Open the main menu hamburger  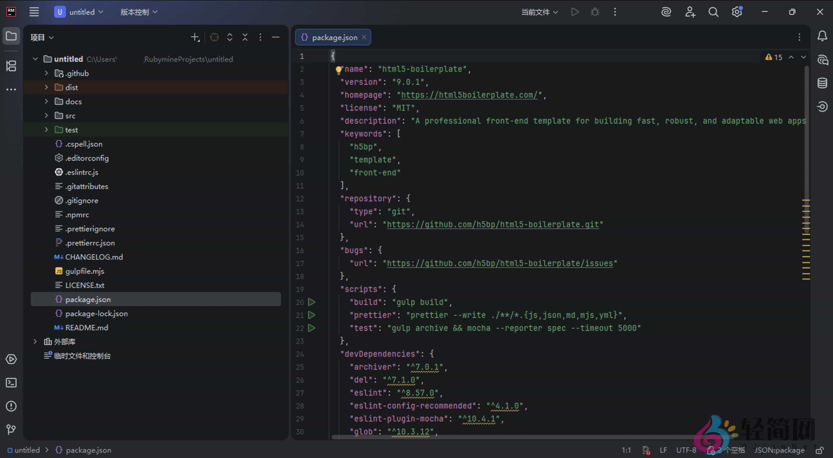34,12
